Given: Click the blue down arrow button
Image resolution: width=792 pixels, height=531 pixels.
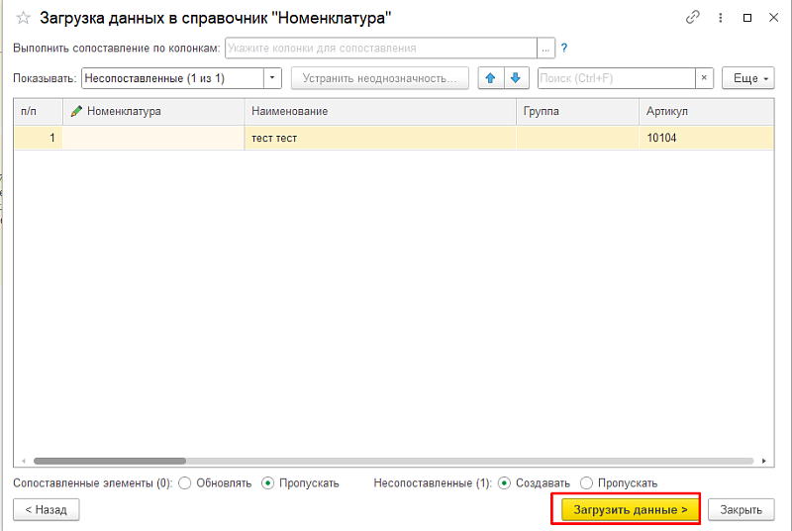Looking at the screenshot, I should tap(515, 78).
